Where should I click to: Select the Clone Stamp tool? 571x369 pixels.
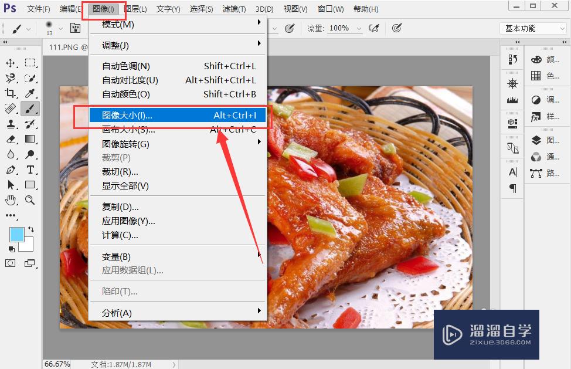coord(11,124)
